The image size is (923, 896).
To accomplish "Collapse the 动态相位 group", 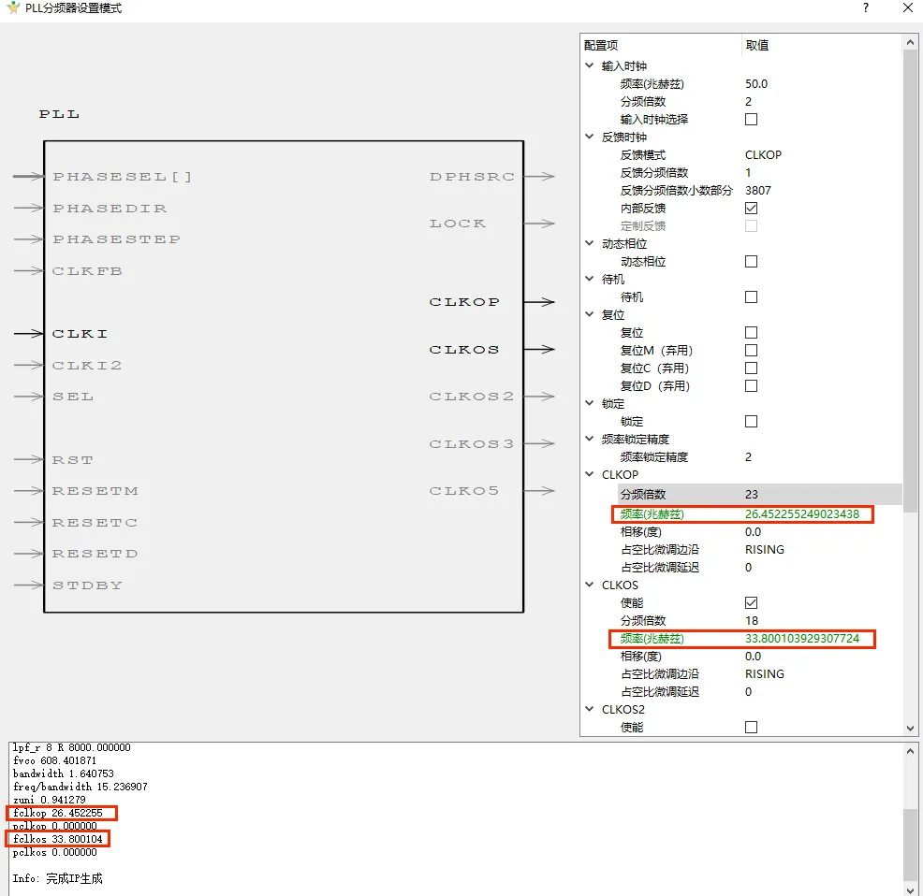I will (589, 243).
